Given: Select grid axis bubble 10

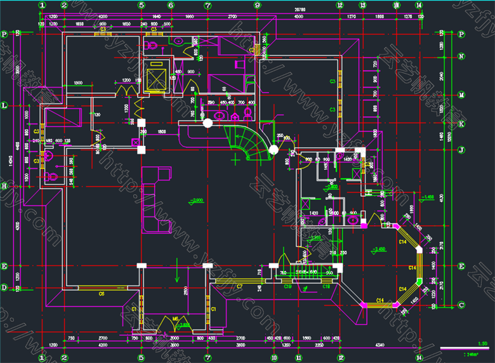Looking at the screenshot, I should pyautogui.click(x=274, y=358).
